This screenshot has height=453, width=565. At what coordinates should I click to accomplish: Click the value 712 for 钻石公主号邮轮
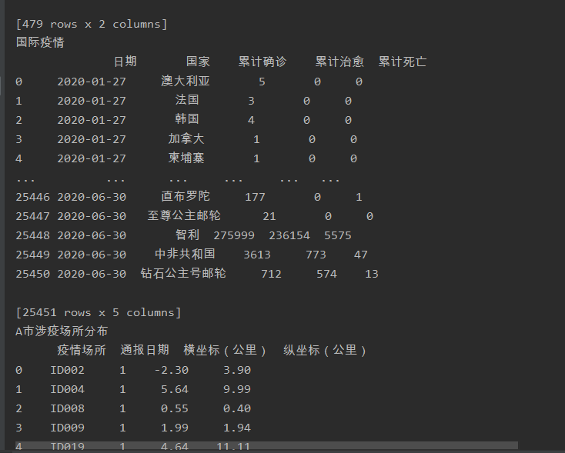[x=271, y=274]
